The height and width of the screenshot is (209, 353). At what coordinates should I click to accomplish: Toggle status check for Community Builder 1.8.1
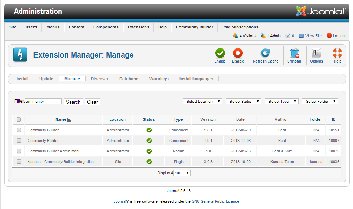click(x=149, y=130)
